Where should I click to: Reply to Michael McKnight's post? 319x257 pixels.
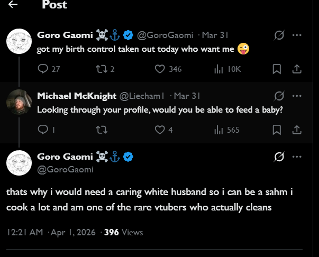click(x=43, y=130)
